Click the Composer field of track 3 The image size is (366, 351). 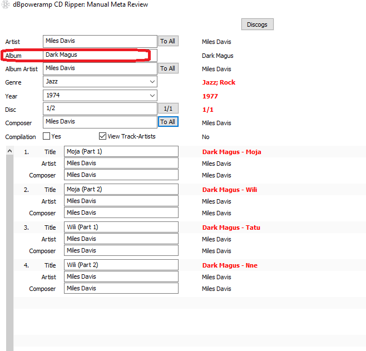coord(121,250)
